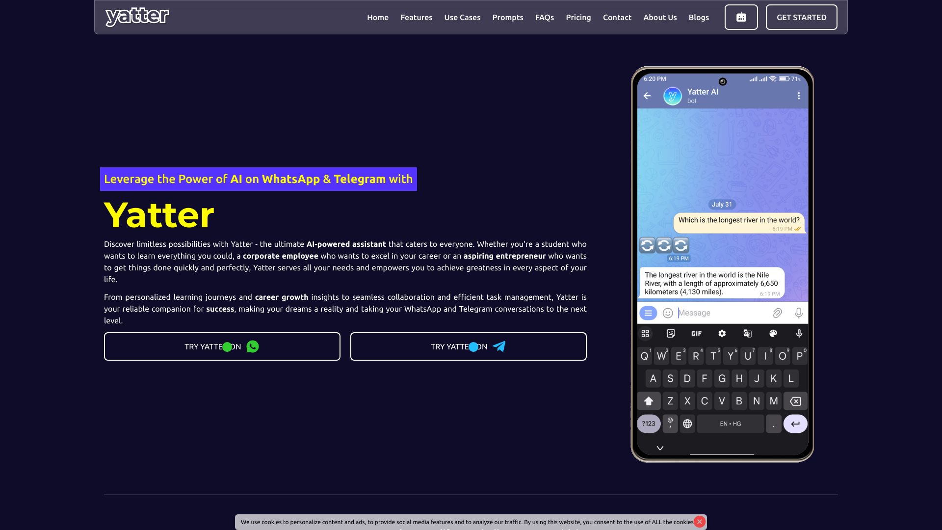
Task: Expand the keyboard collapse chevron
Action: [x=659, y=447]
